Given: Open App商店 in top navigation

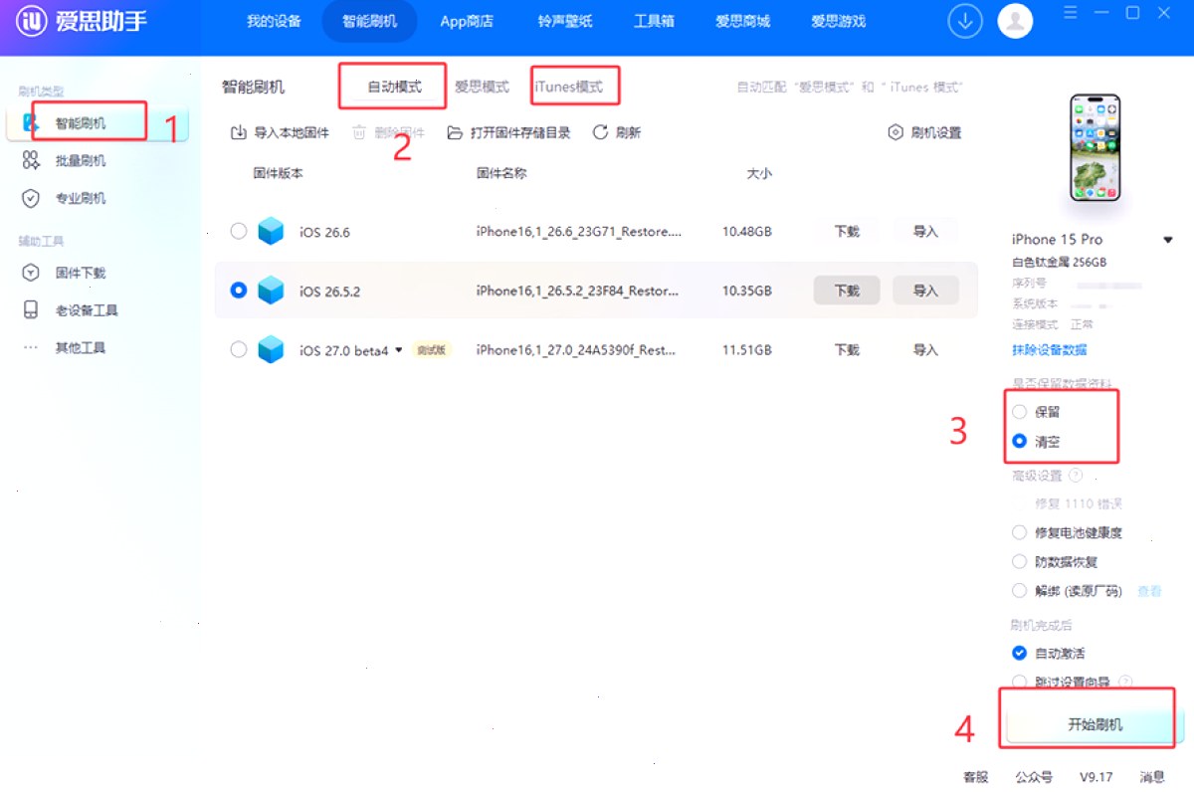Looking at the screenshot, I should point(467,21).
